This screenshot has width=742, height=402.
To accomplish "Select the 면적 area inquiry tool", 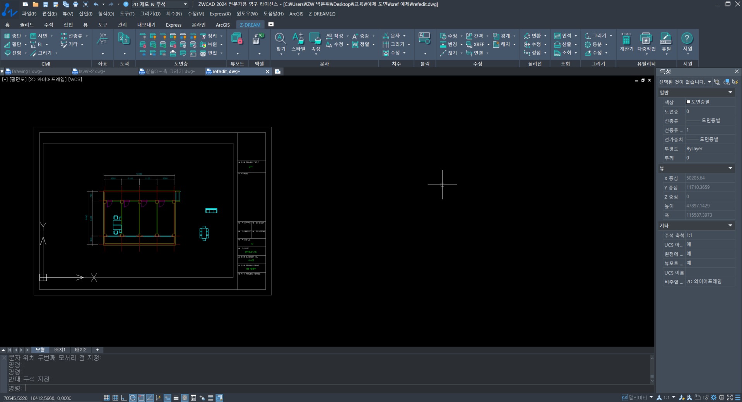I will (x=563, y=36).
